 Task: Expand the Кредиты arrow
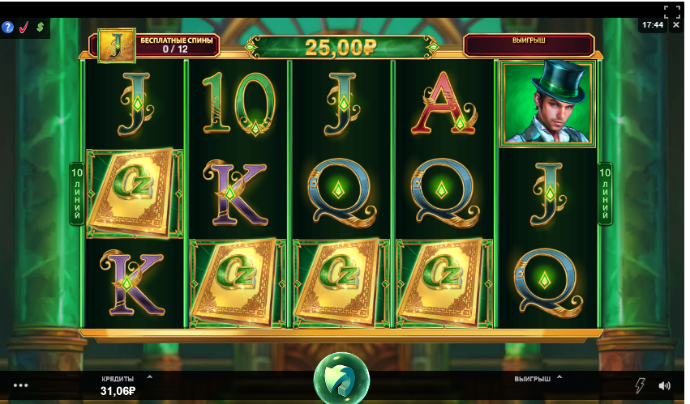pyautogui.click(x=150, y=377)
